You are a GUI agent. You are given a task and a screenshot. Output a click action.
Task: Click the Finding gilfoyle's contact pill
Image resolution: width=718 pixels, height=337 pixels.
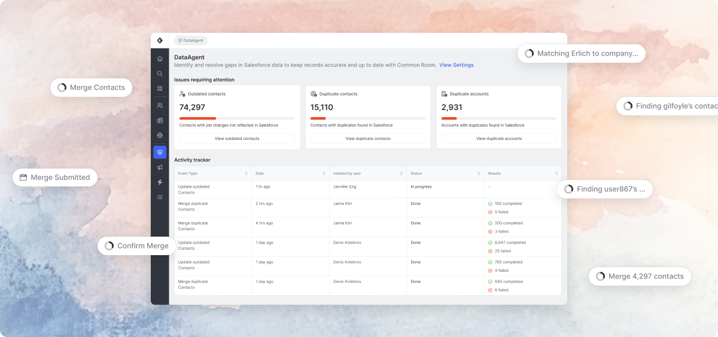pos(667,106)
